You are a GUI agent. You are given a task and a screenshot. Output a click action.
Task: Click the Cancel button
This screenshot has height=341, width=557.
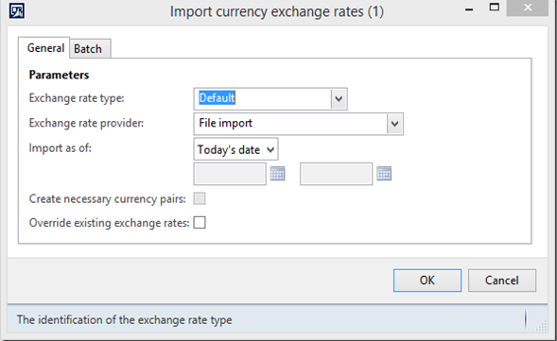click(502, 281)
